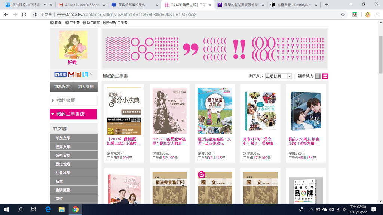
Task: Go back in browser history
Action: (x=6, y=15)
